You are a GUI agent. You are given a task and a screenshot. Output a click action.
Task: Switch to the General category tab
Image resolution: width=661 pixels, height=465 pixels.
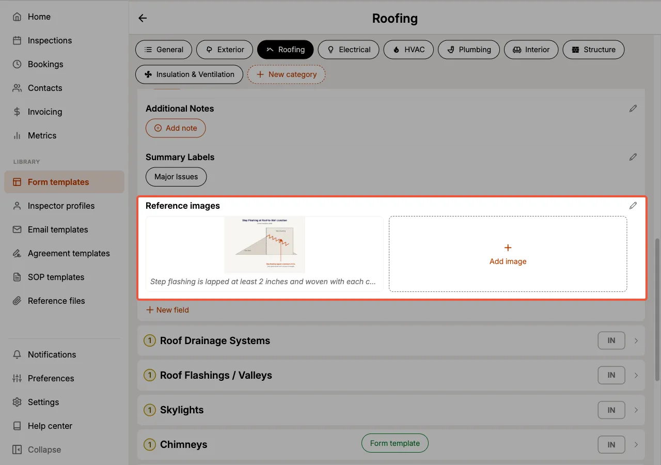[164, 50]
